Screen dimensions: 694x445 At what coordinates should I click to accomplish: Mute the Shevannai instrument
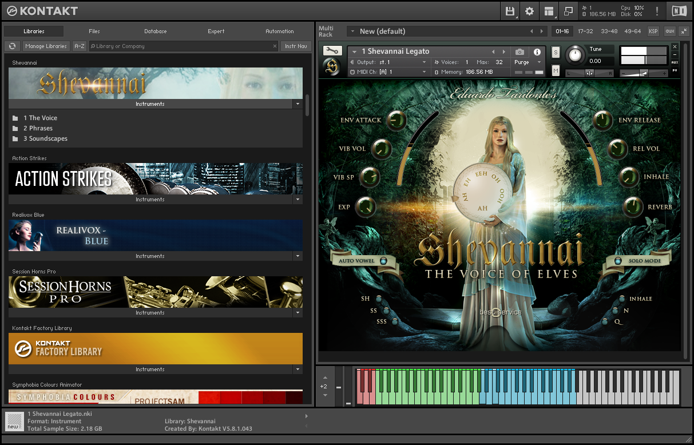(x=556, y=70)
